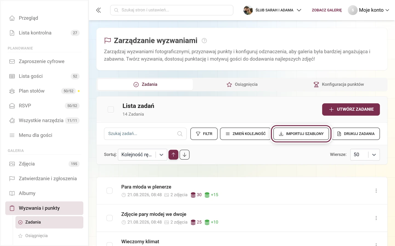
Task: Toggle the select-all checkbox beside Lista zadań
Action: point(111,110)
